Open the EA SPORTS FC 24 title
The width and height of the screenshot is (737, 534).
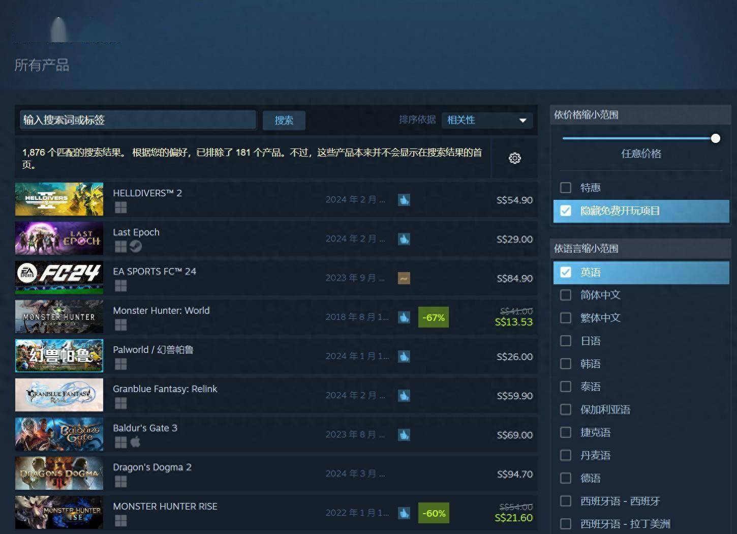pos(155,272)
